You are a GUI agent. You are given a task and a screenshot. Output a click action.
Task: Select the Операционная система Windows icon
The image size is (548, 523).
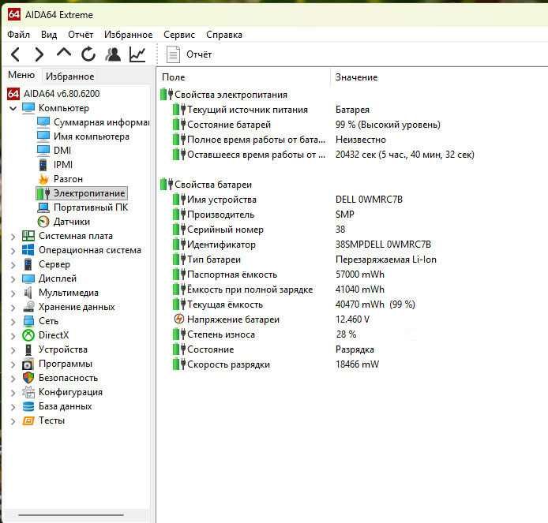[28, 250]
